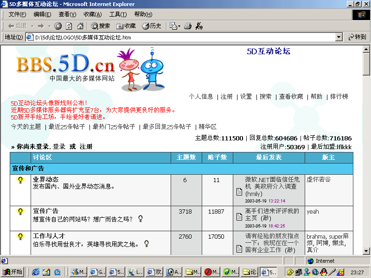Open the 查看收藏 link

point(291,96)
